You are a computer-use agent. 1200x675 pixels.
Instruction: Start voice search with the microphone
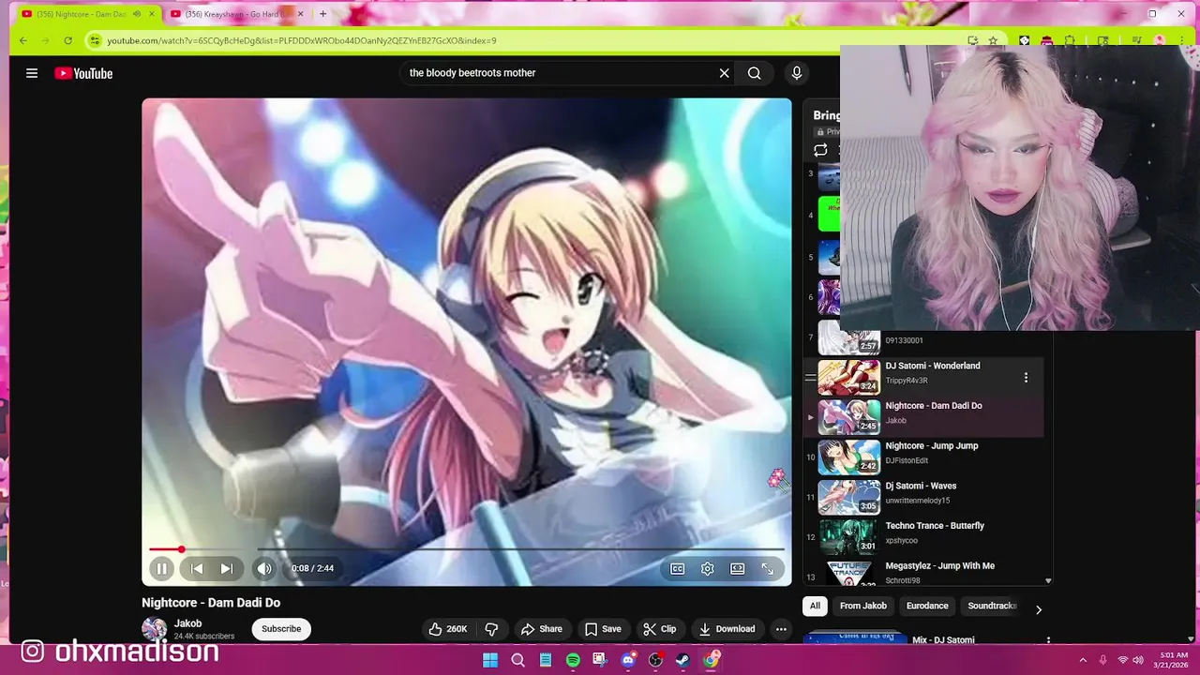pyautogui.click(x=797, y=73)
